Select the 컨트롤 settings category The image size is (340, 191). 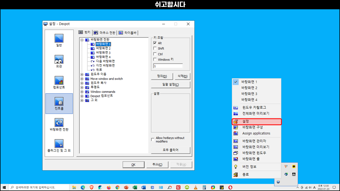[59, 104]
